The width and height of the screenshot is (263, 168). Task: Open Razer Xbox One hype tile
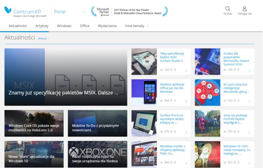(x=97, y=154)
